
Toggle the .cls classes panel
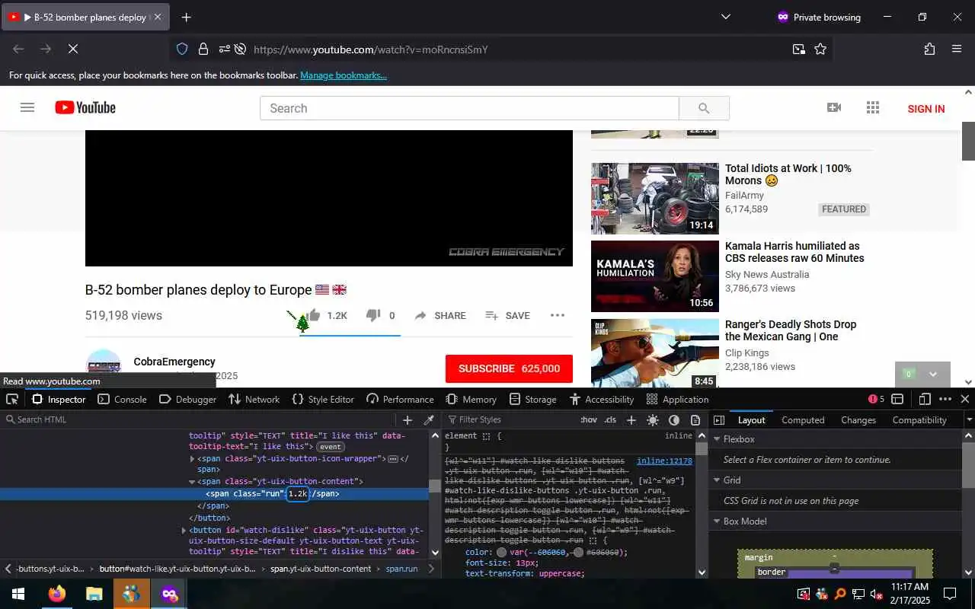[x=610, y=419]
